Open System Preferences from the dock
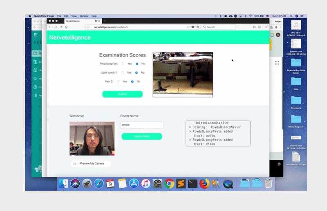The height and width of the screenshot is (211, 327). 157,184
